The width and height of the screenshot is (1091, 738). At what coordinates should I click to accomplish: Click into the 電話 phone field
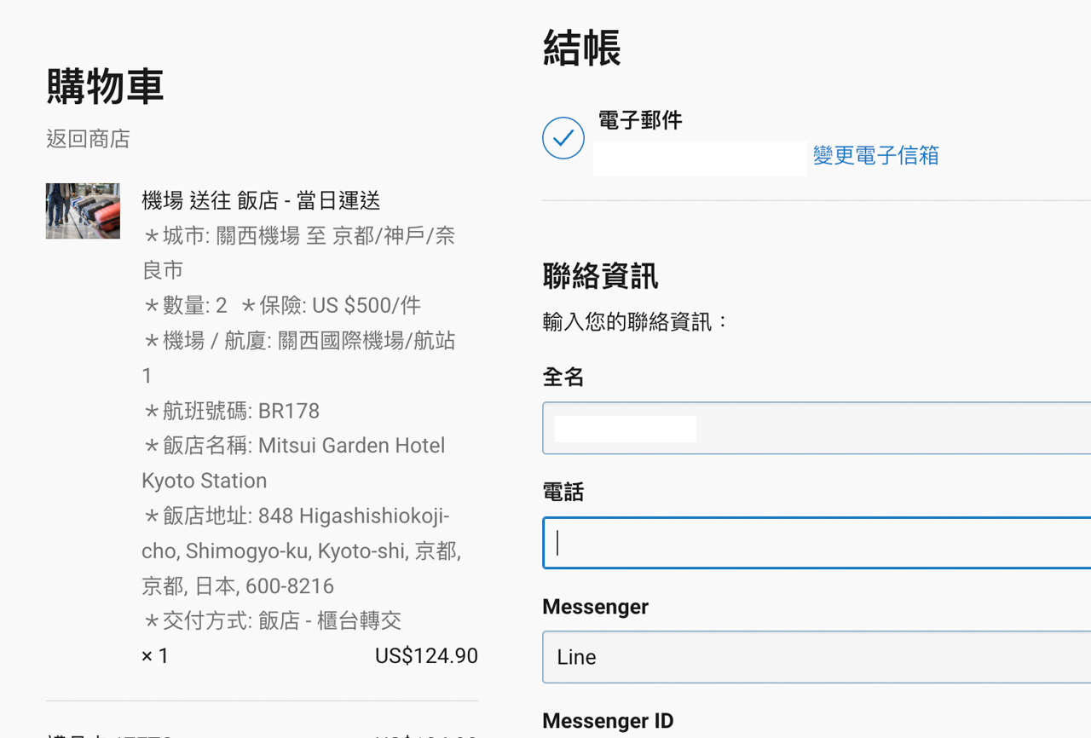(817, 542)
